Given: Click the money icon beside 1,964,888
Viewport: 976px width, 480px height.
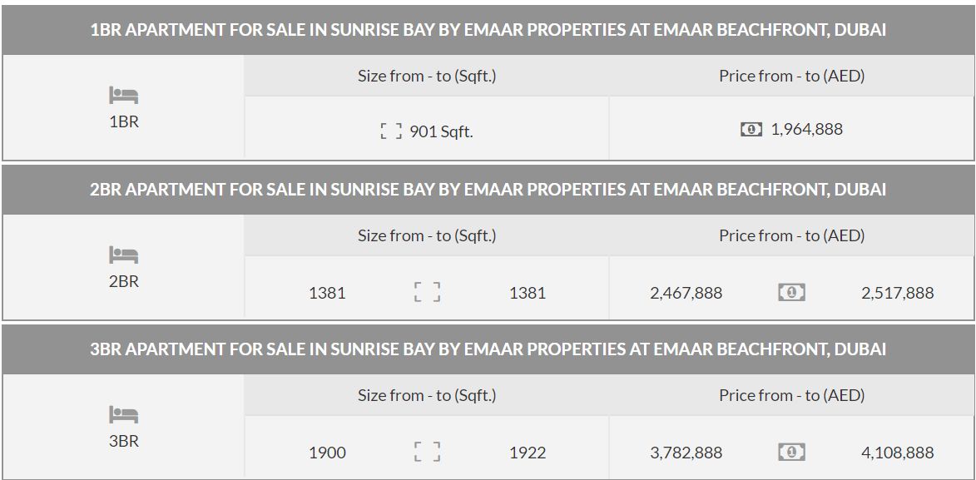Looking at the screenshot, I should (x=751, y=129).
